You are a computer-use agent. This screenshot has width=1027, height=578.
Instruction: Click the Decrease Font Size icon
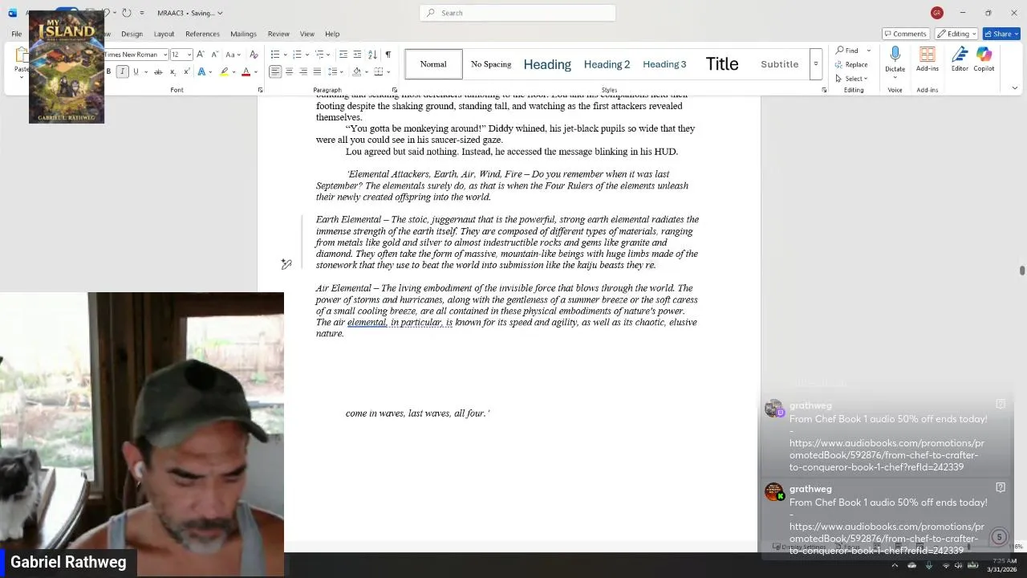tap(214, 55)
